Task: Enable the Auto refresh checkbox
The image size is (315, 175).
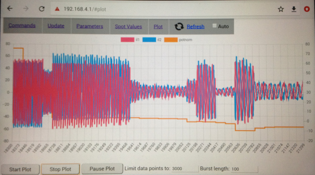Action: tap(214, 26)
